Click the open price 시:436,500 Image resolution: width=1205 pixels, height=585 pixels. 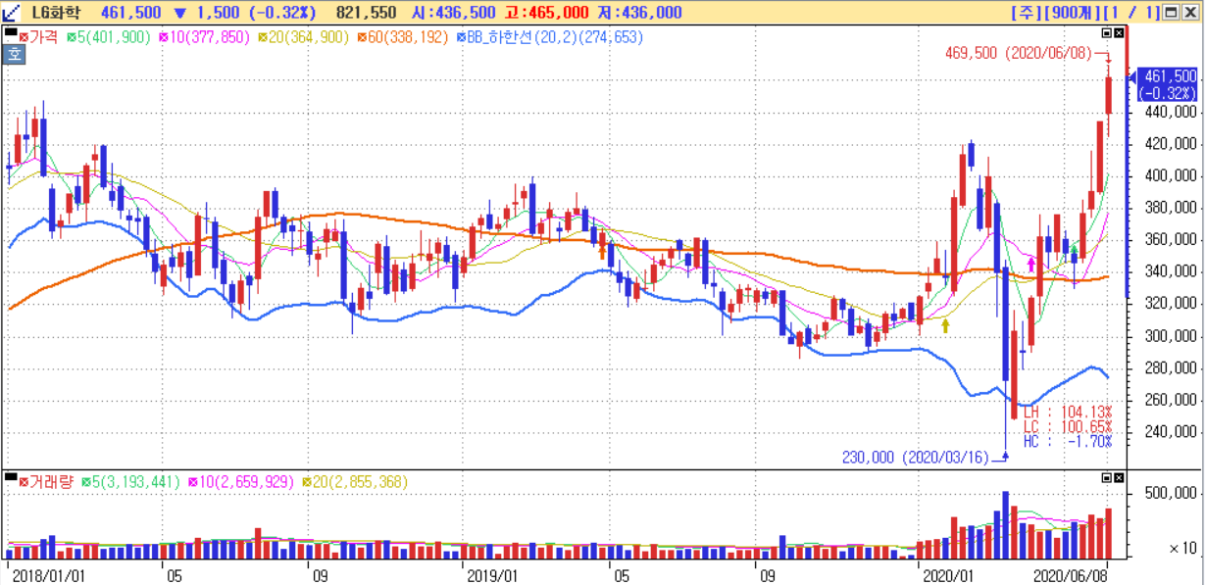[453, 13]
